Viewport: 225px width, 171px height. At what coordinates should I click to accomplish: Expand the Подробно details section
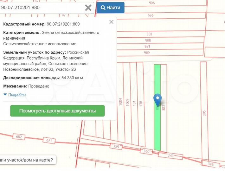[x=17, y=95]
